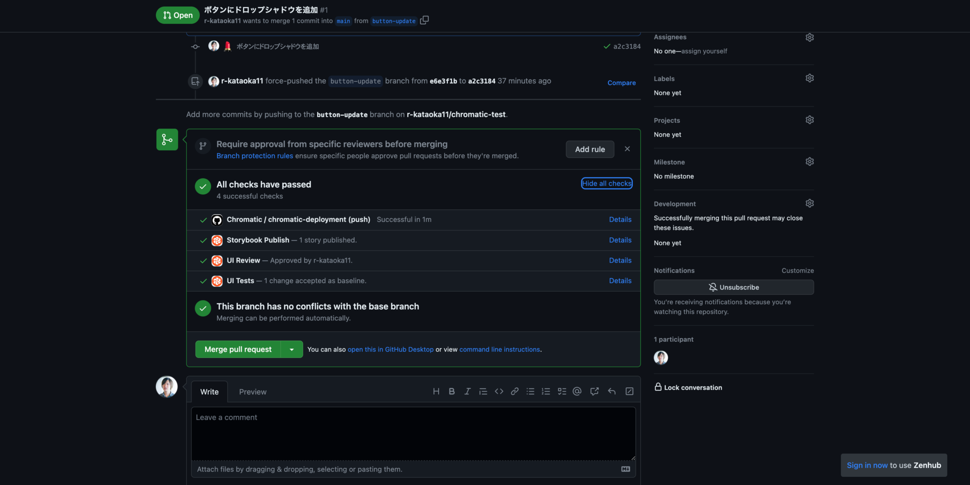Insert a code snippet icon
970x485 pixels.
tap(499, 391)
